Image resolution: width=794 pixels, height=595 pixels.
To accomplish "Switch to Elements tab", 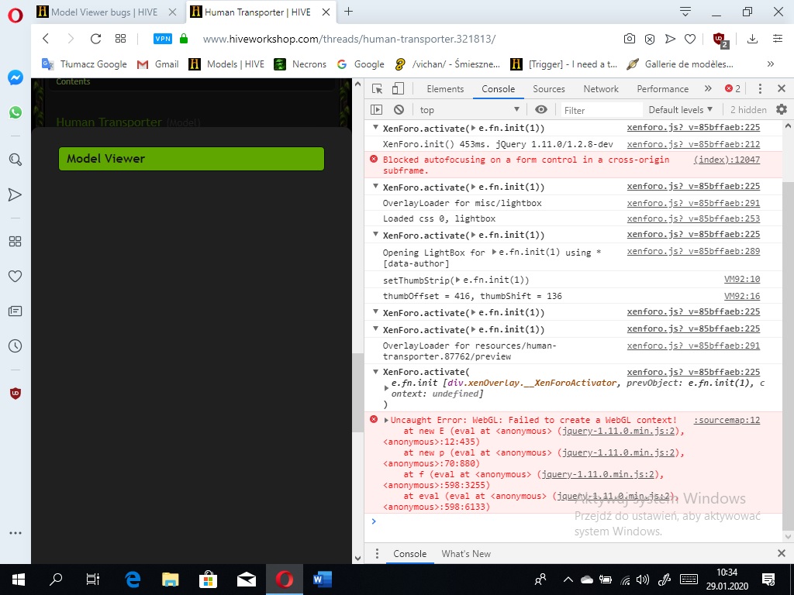I will [x=445, y=88].
